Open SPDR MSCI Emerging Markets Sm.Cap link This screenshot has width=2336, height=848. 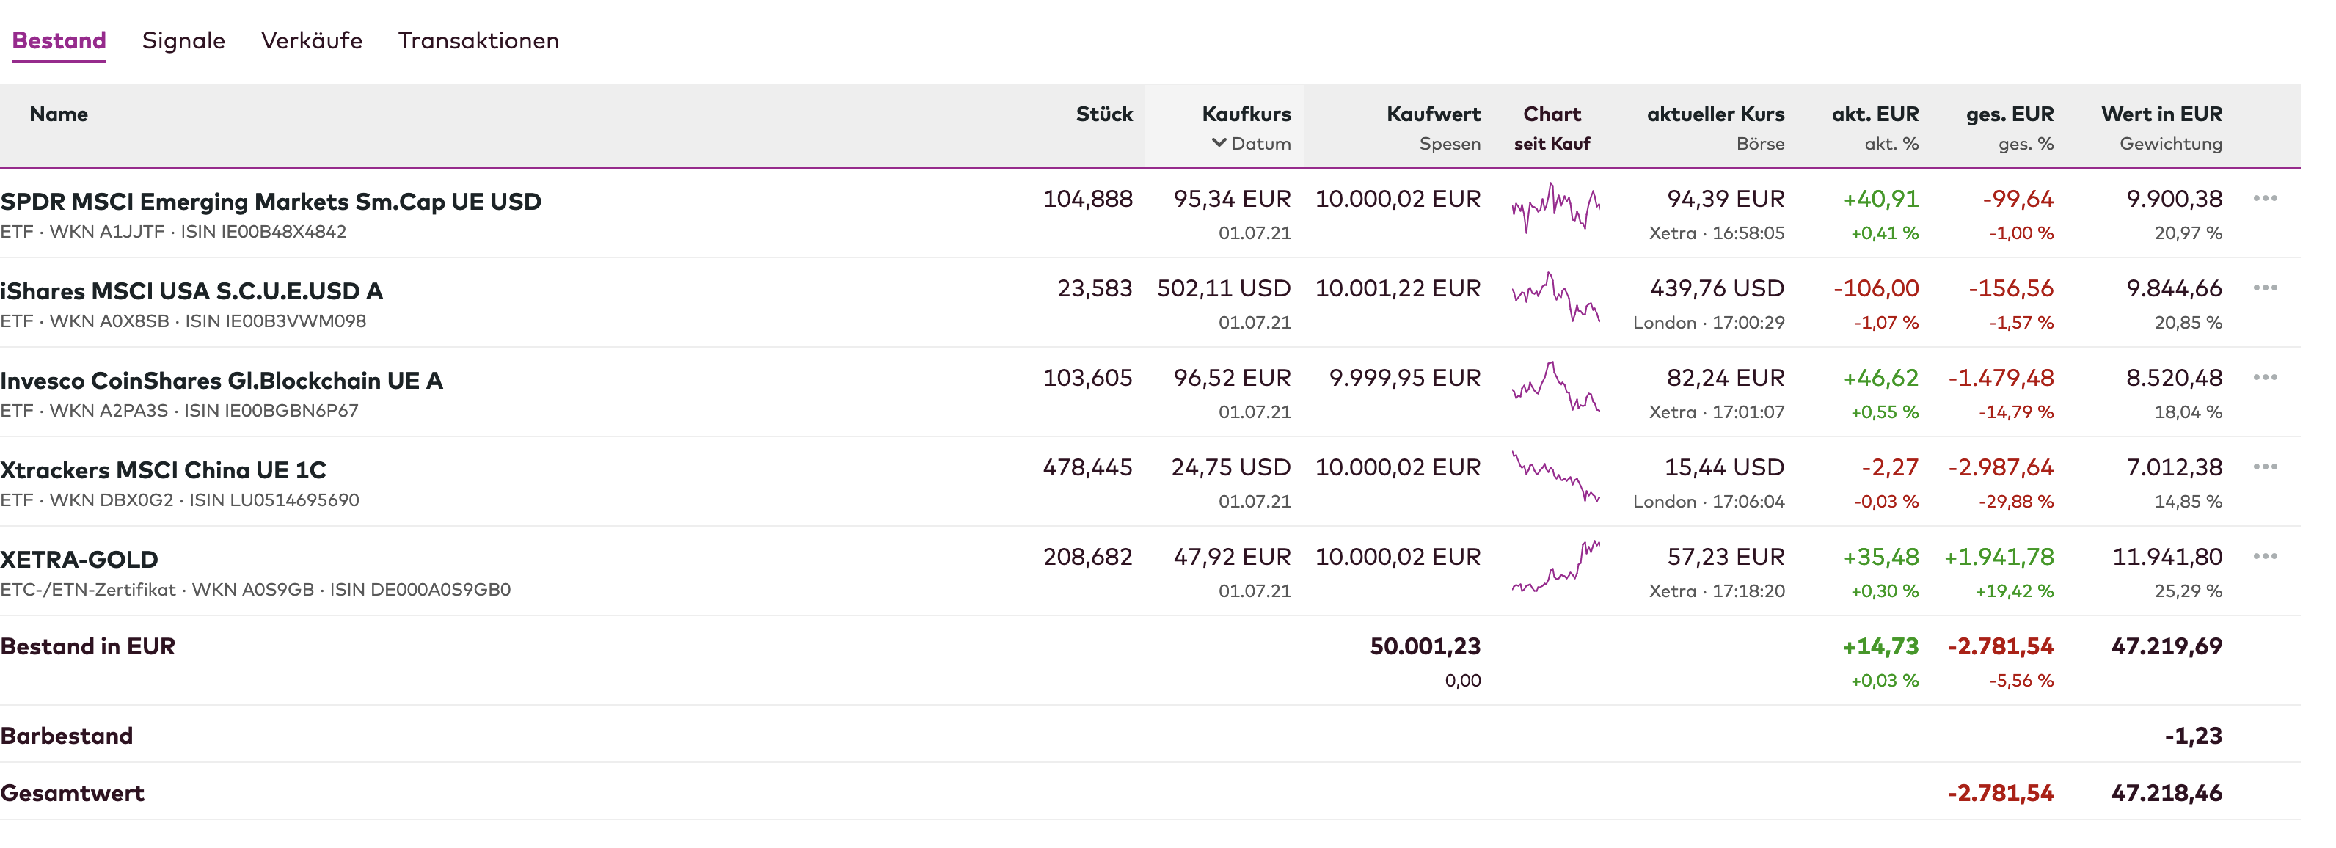point(270,201)
